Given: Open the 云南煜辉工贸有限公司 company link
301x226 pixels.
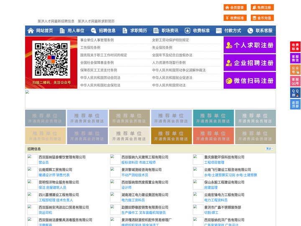Looking at the screenshot, I should pos(55,169).
